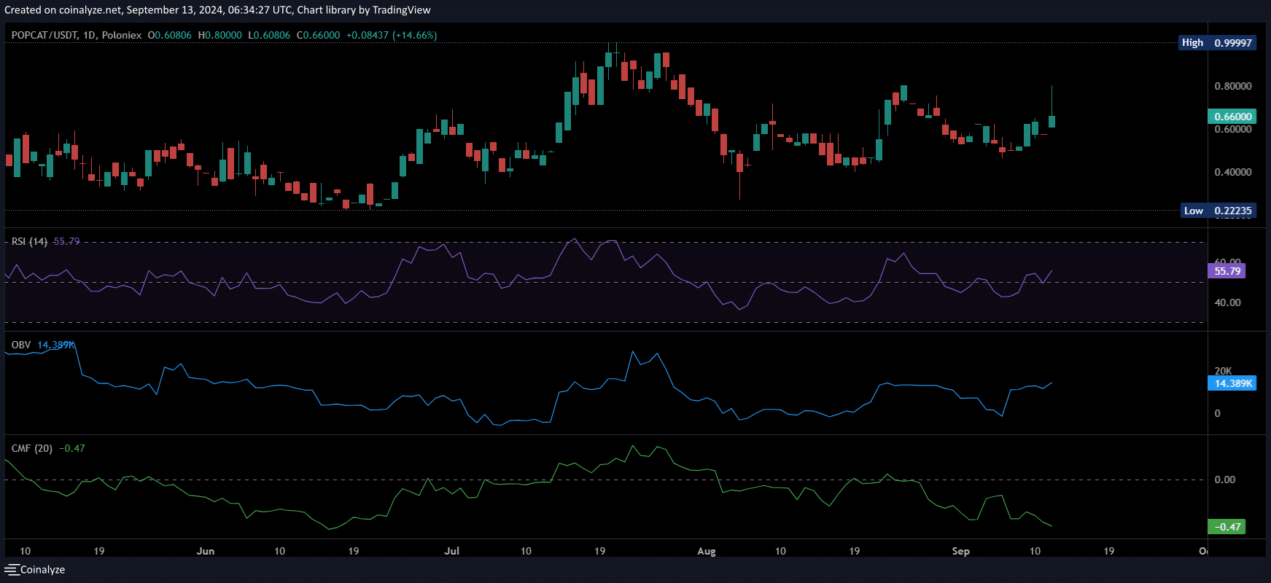Click the High 0.99997 price label
The image size is (1271, 583).
1217,43
